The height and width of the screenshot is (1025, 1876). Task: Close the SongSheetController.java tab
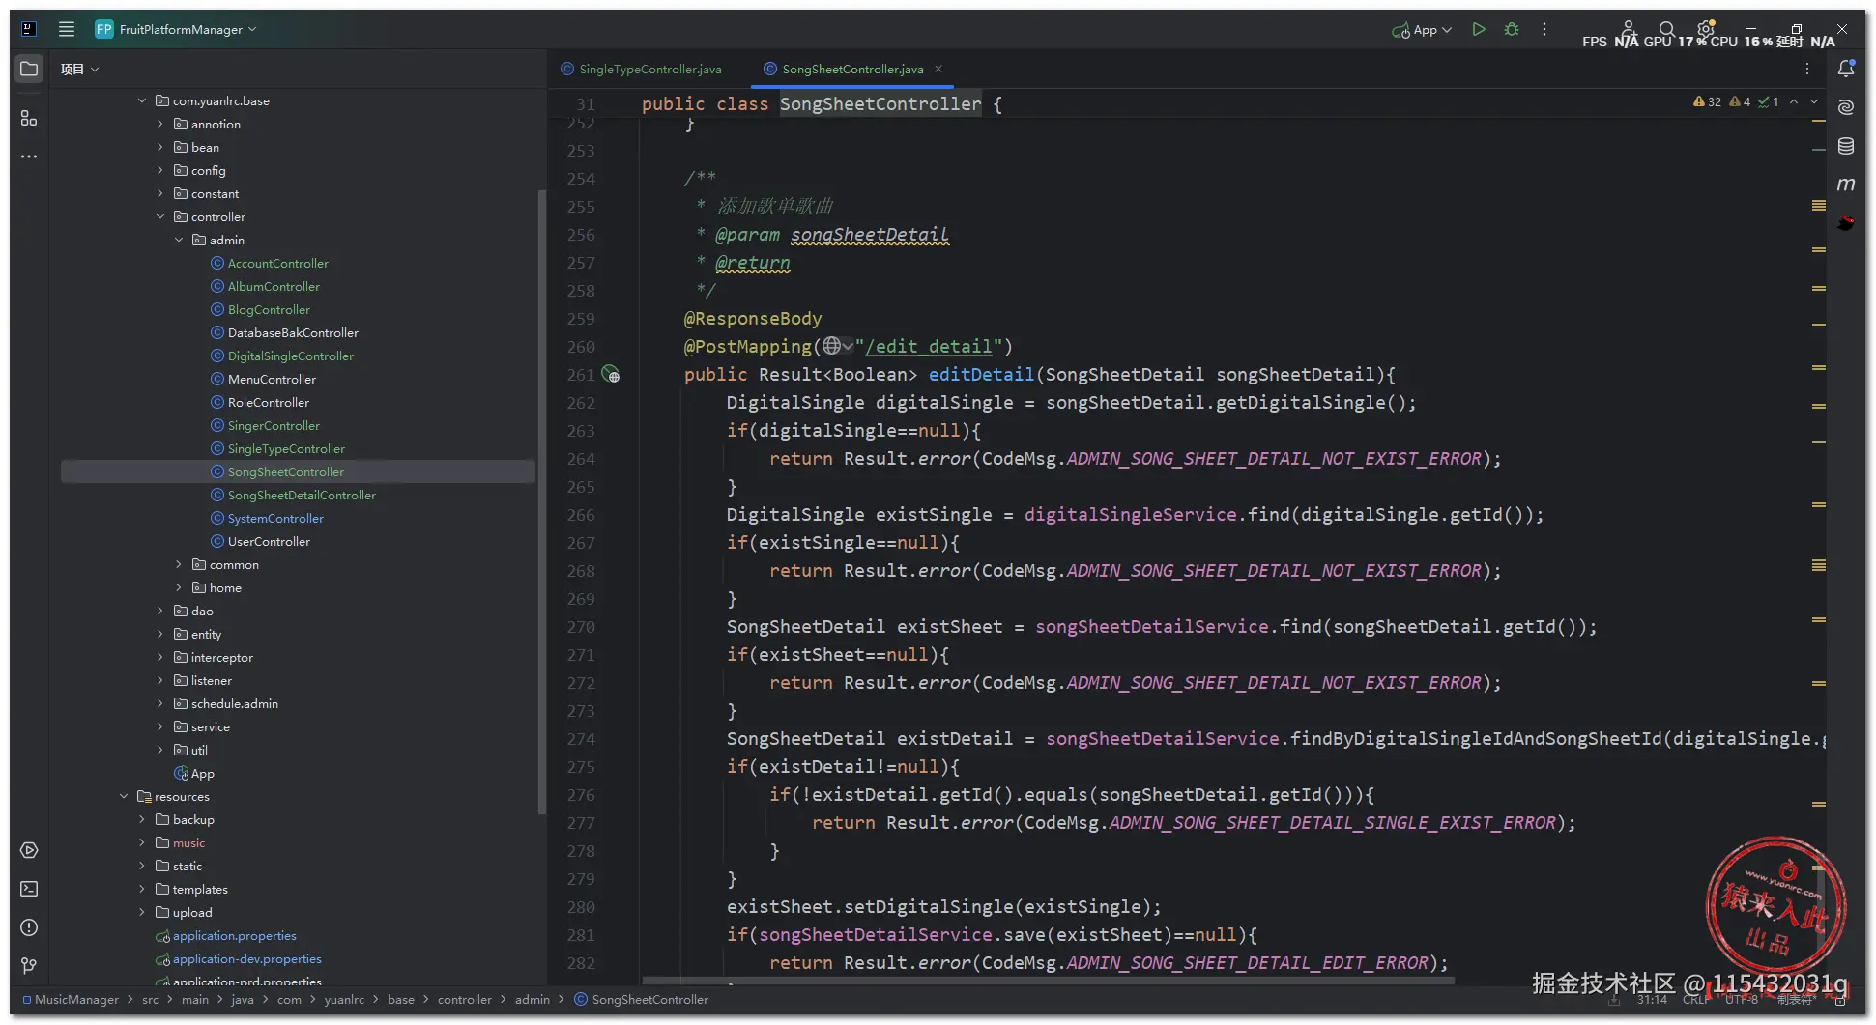point(938,69)
